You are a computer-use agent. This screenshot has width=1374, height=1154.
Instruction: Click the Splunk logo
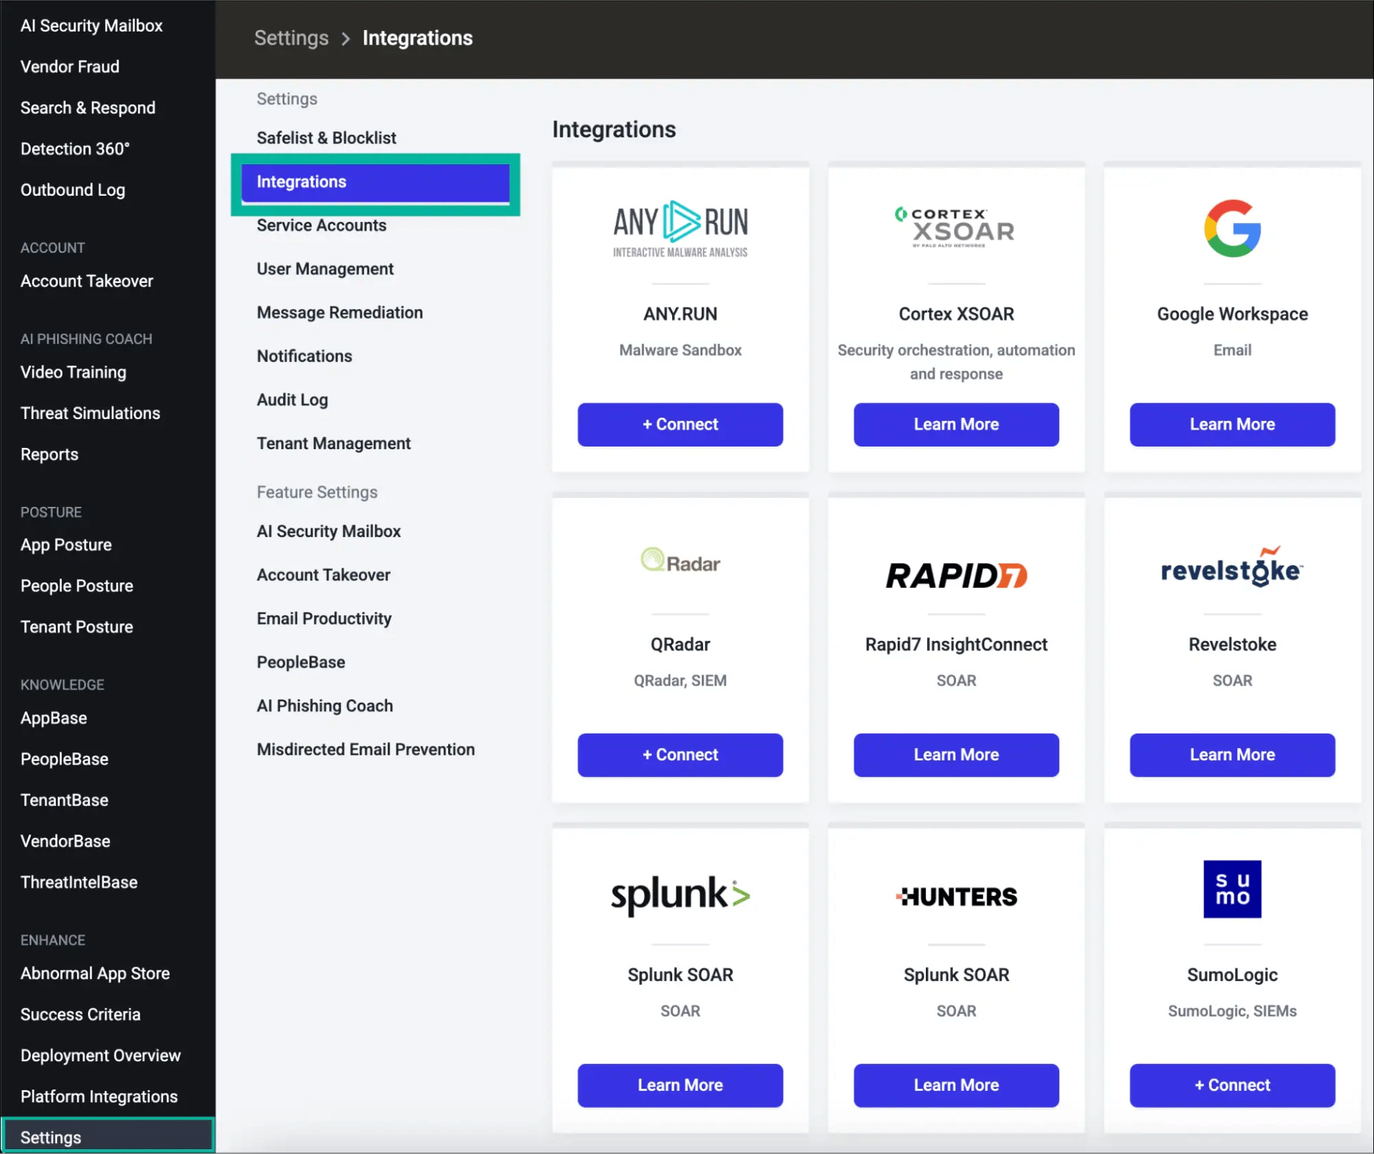click(x=680, y=895)
